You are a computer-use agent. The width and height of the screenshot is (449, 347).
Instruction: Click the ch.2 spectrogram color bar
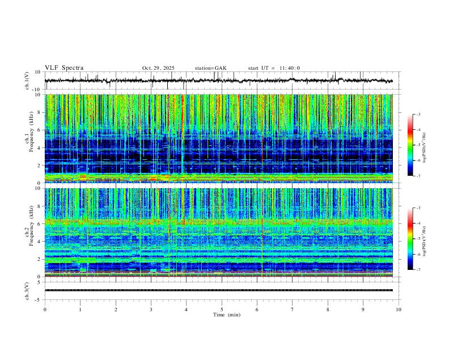(x=410, y=239)
